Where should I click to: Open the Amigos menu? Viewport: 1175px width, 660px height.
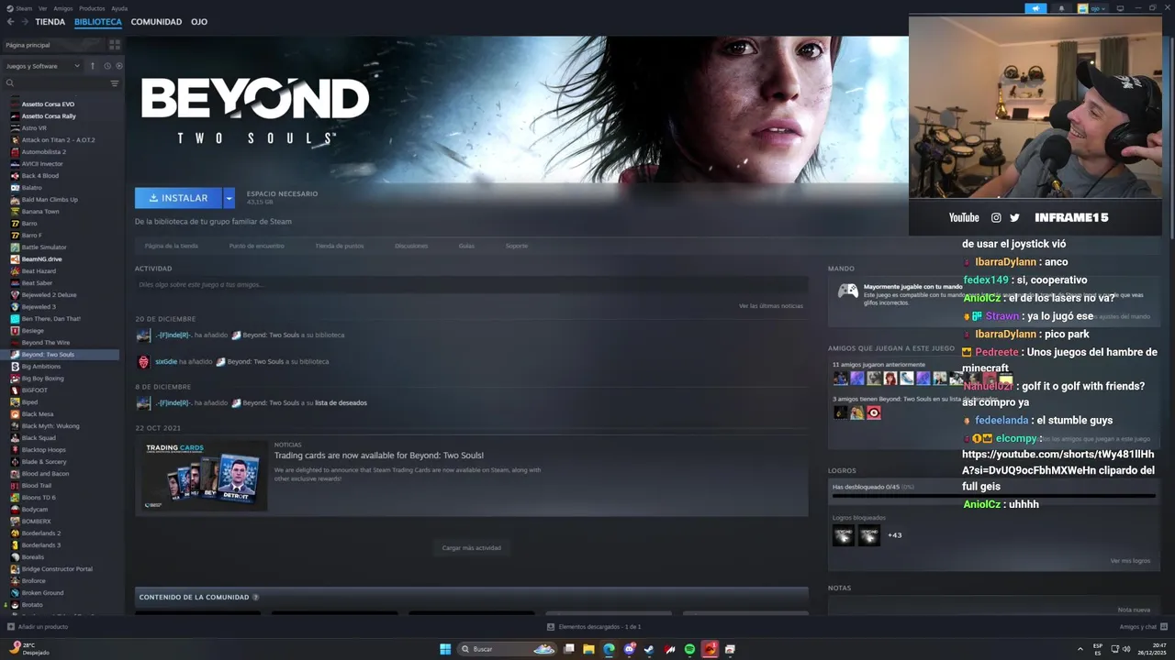pyautogui.click(x=63, y=8)
